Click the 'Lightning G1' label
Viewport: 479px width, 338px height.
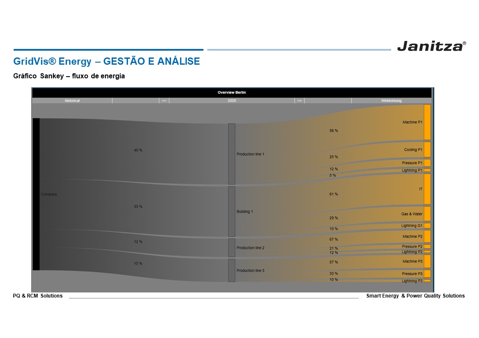412,226
